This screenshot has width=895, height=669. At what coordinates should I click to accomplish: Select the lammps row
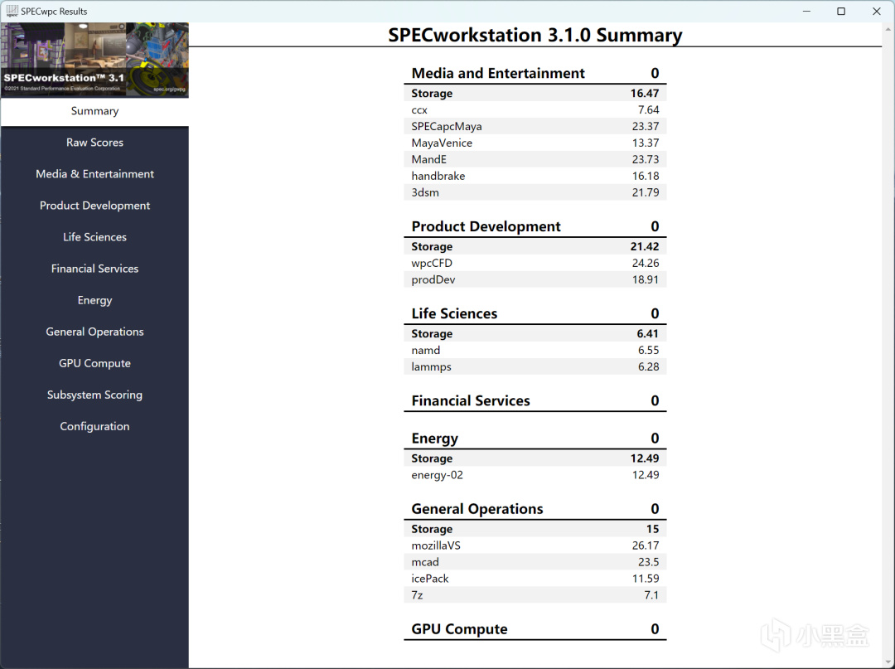535,366
